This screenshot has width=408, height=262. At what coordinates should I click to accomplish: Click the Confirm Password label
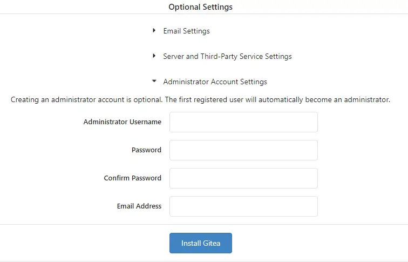[132, 178]
